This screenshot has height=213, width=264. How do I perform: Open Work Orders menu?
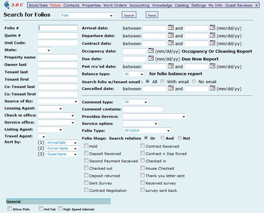[x=115, y=5]
